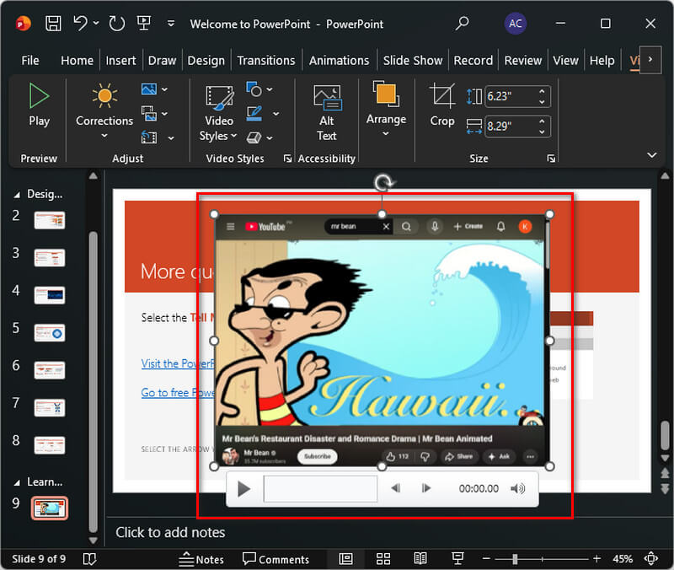The image size is (674, 570).
Task: Click to add notes area
Action: 170,532
